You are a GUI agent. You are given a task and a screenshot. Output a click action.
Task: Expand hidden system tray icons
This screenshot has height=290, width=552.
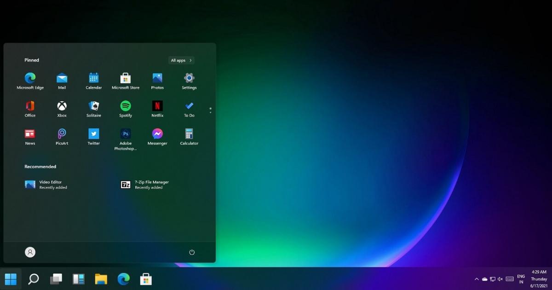pos(477,278)
